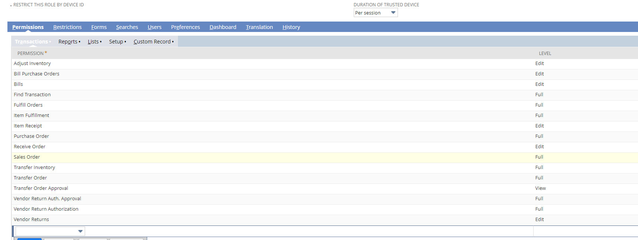This screenshot has width=638, height=240.
Task: Select the Item Fulfillment row
Action: coord(325,116)
